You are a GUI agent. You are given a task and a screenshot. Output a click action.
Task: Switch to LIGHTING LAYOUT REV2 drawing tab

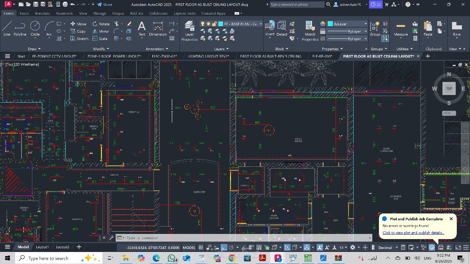pos(208,56)
